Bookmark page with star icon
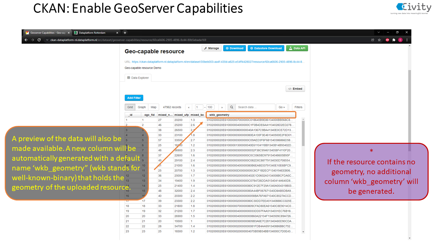This screenshot has width=433, height=243. [x=380, y=40]
